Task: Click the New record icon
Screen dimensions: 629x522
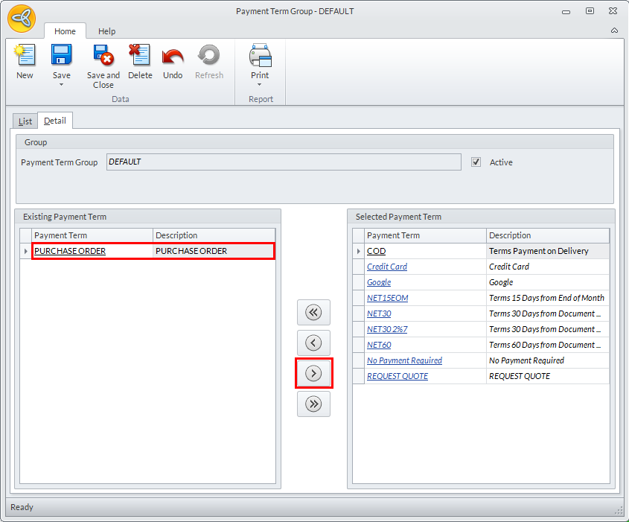Action: (25, 56)
